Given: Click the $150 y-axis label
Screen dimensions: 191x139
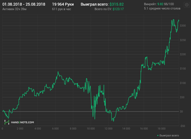Looking at the screenshot, I should (183, 69).
